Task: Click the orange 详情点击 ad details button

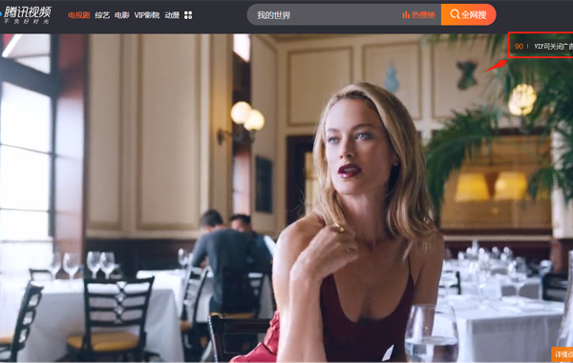Action: coord(562,353)
